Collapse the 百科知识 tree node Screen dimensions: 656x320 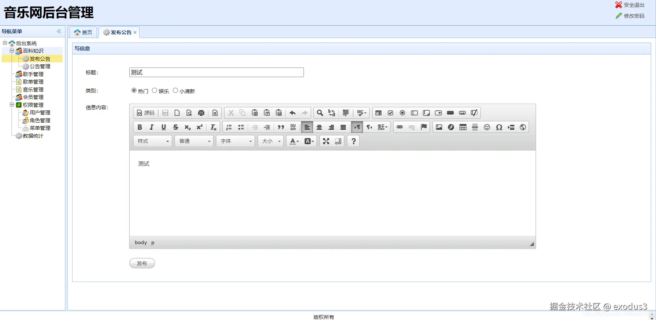click(12, 51)
